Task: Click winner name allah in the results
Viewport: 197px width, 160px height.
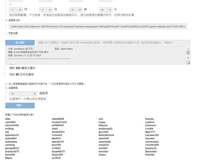Action: click(8, 119)
